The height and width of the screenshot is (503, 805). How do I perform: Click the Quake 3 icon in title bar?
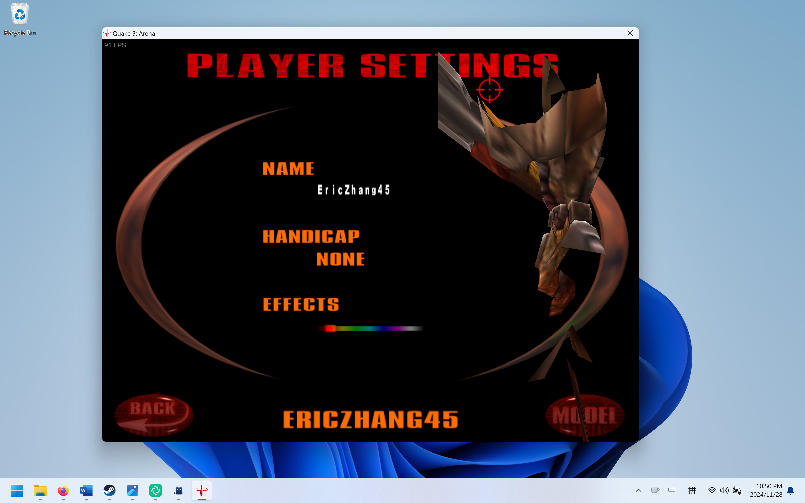click(107, 33)
